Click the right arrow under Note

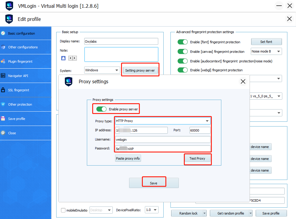click(75, 58)
